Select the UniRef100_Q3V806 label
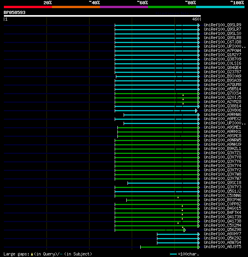The height and width of the screenshot is (257, 248). [x=222, y=110]
